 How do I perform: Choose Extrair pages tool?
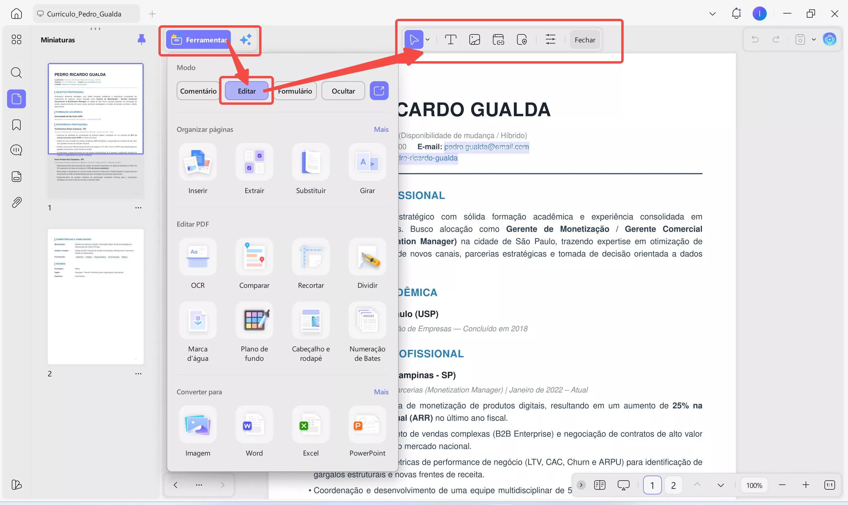[254, 169]
